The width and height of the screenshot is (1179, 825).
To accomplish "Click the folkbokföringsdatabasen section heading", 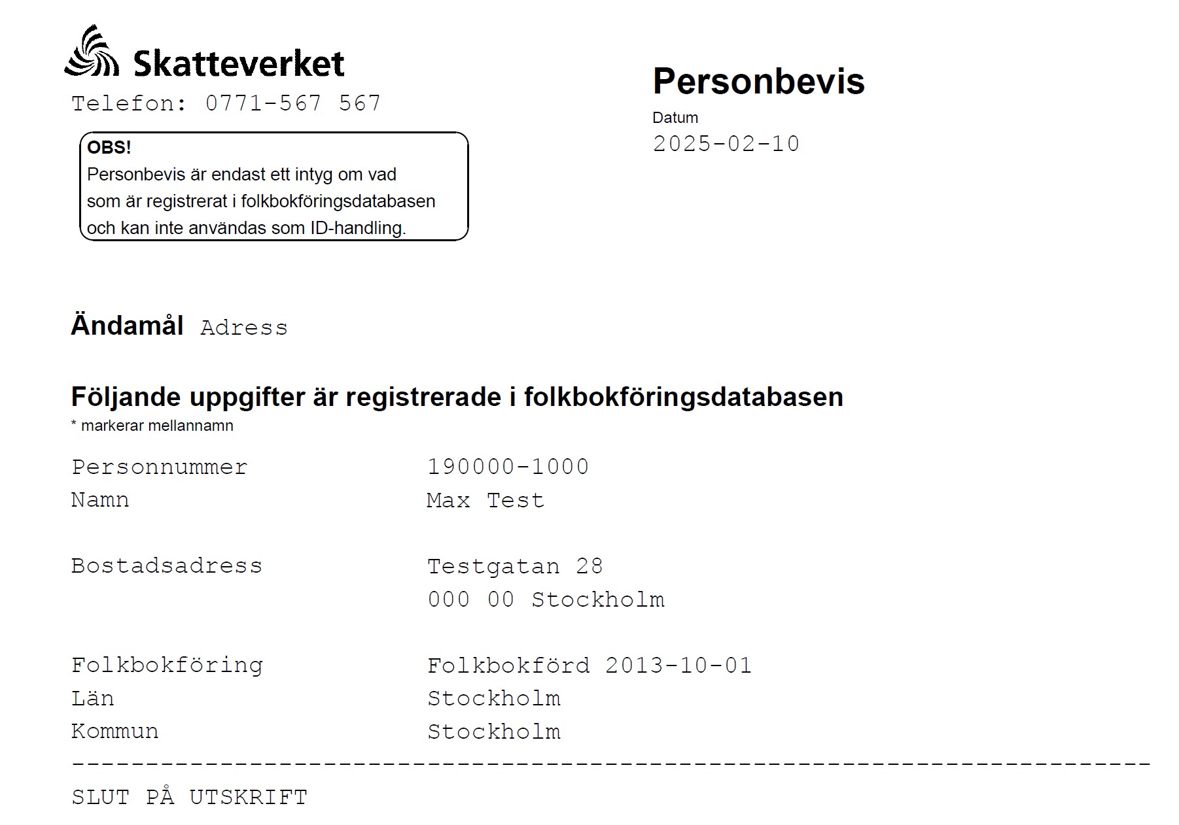I will [x=457, y=397].
